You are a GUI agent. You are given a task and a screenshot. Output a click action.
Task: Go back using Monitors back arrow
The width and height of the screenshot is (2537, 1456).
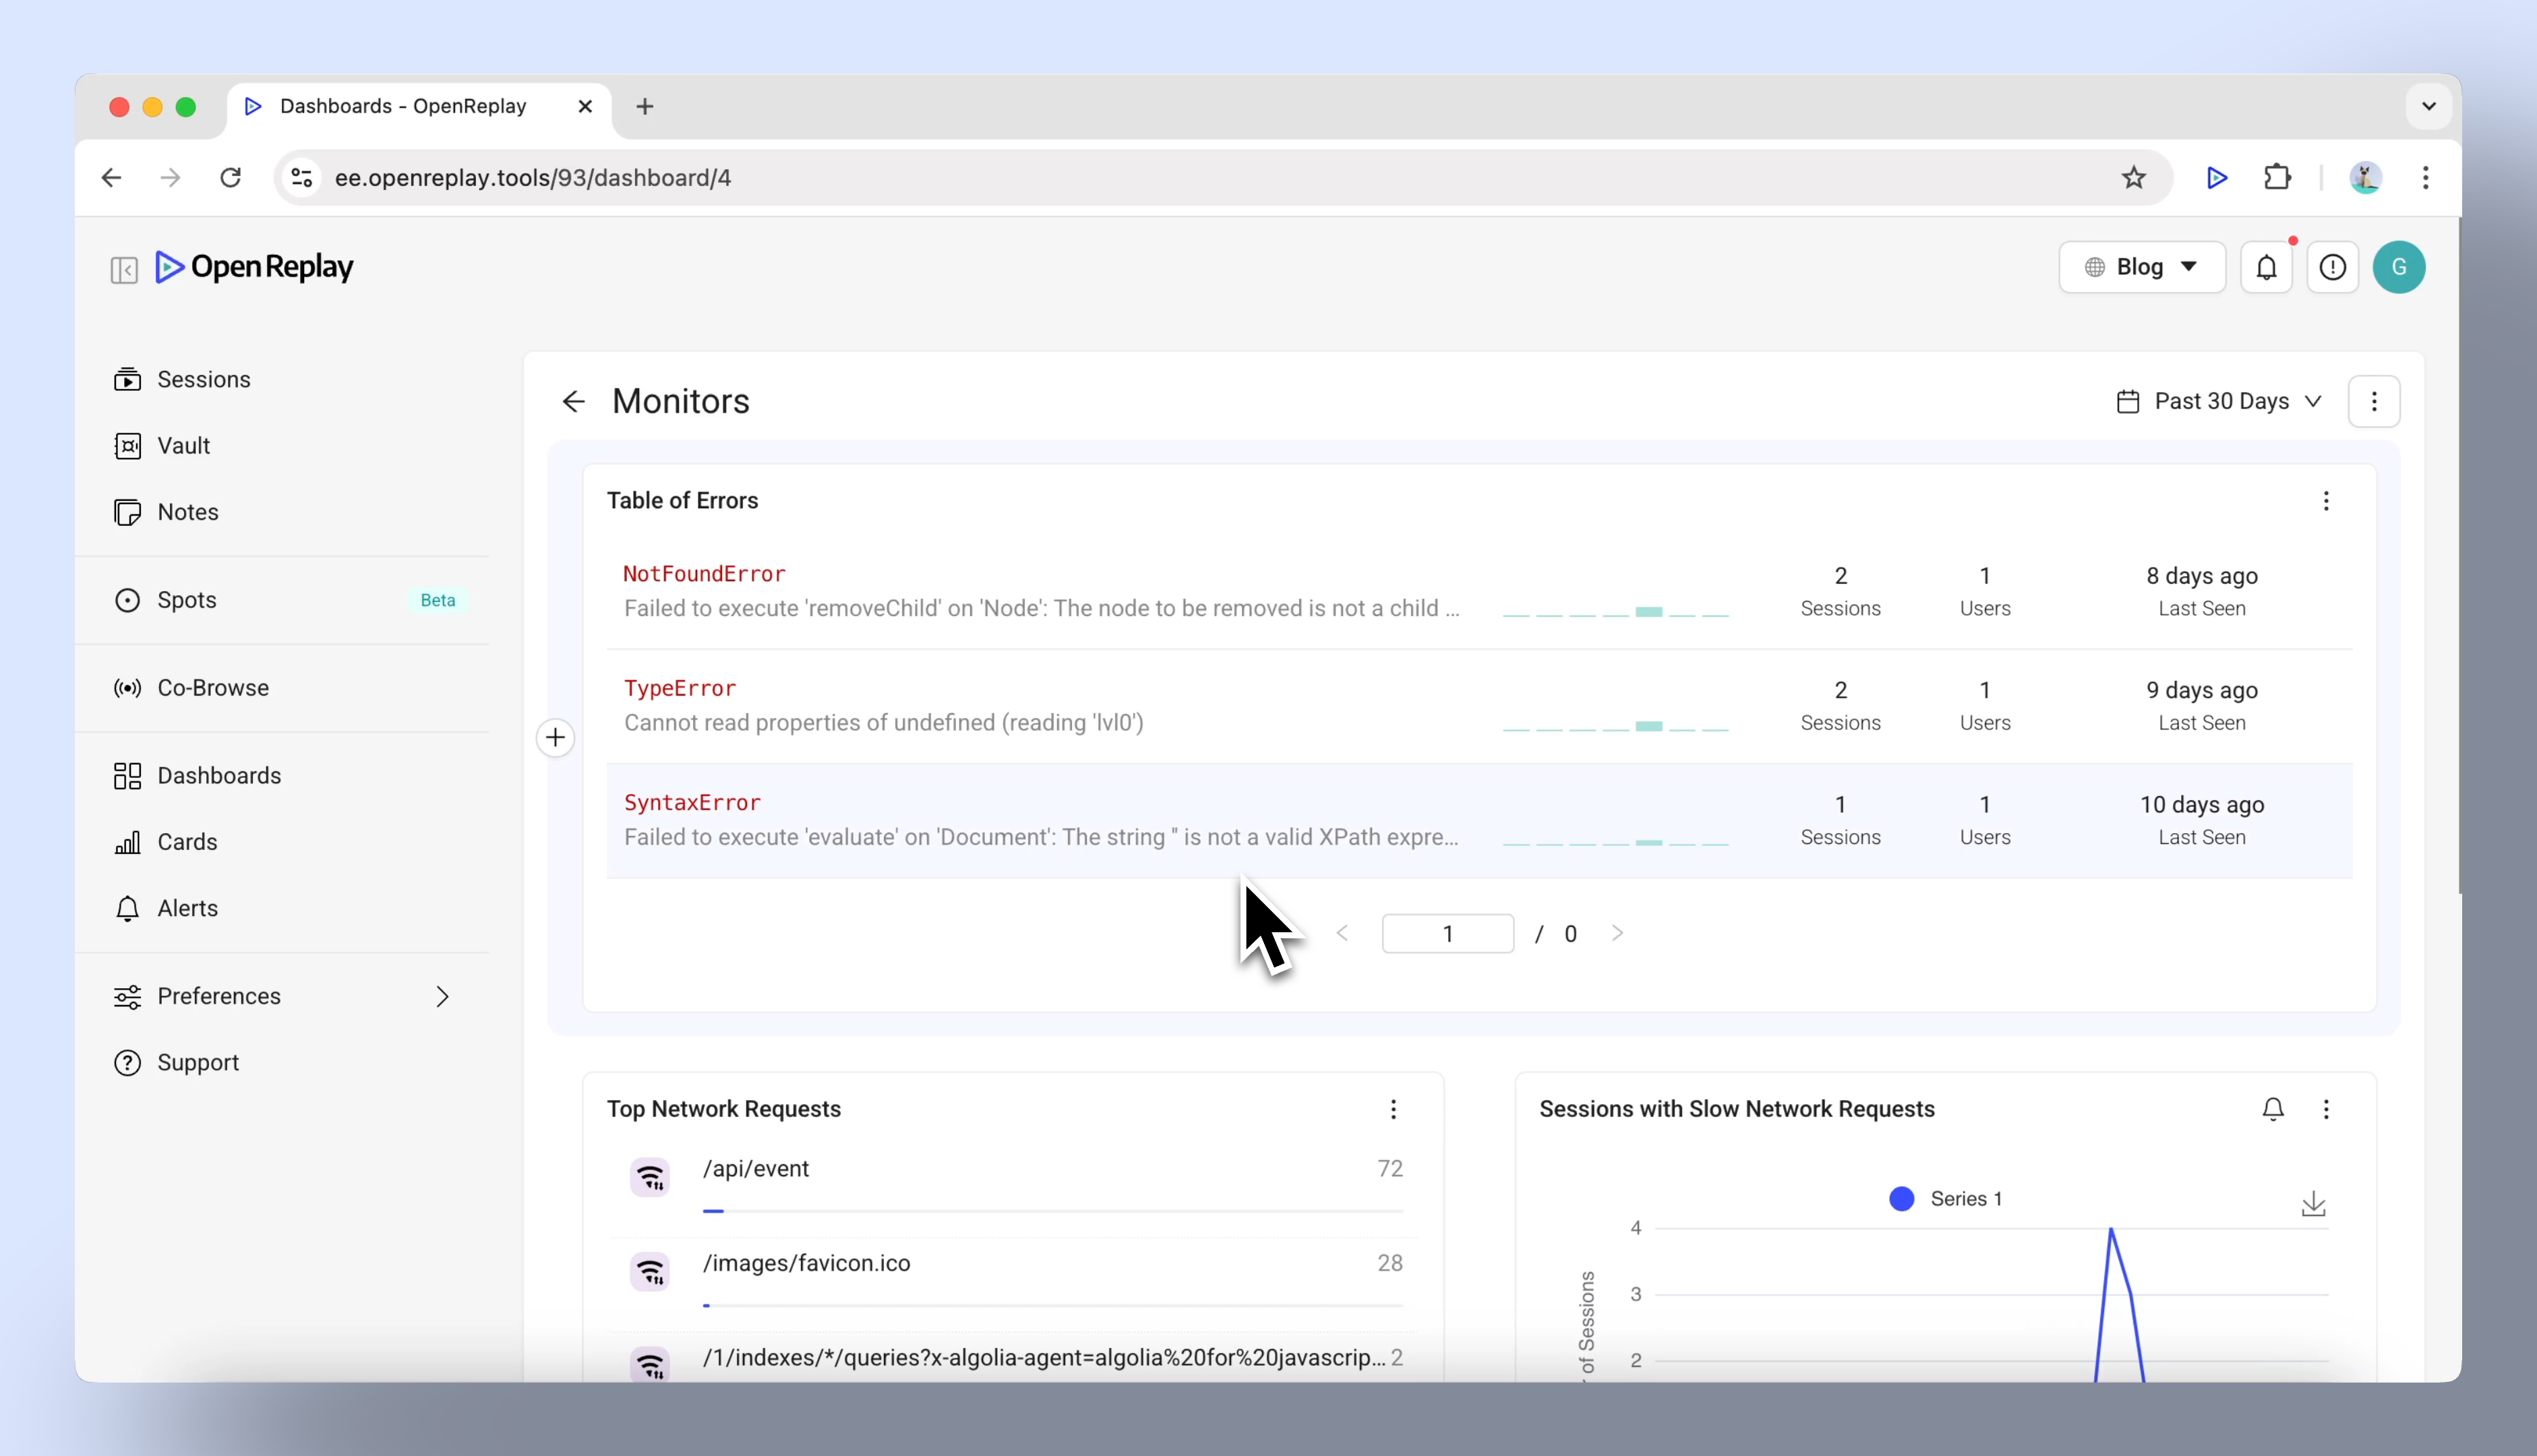(x=573, y=401)
